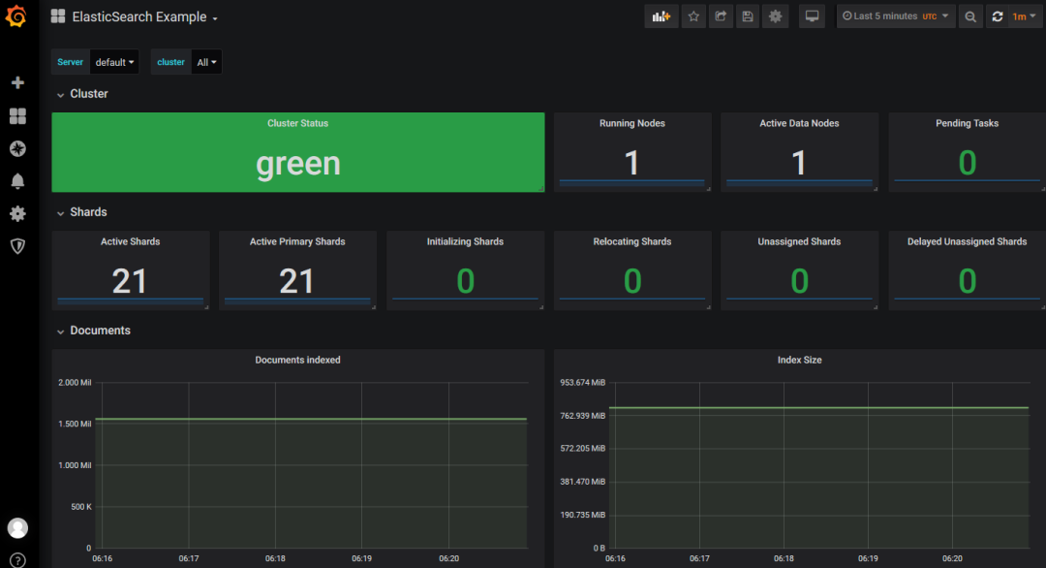Open the Configuration gear in sidebar

click(x=18, y=213)
